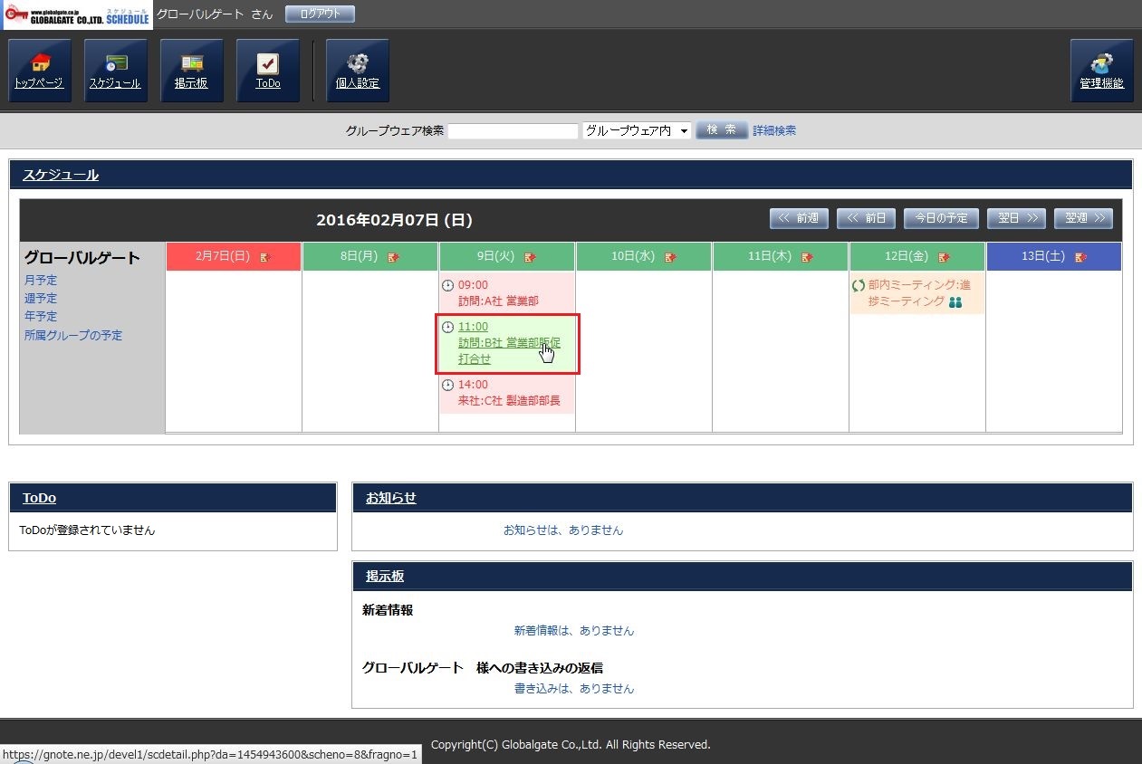The height and width of the screenshot is (764, 1142).
Task: Click add-schedule icon beside 13日(土)
Action: point(1080,257)
